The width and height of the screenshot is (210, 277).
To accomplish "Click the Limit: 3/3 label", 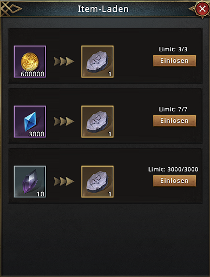I will coord(173,49).
